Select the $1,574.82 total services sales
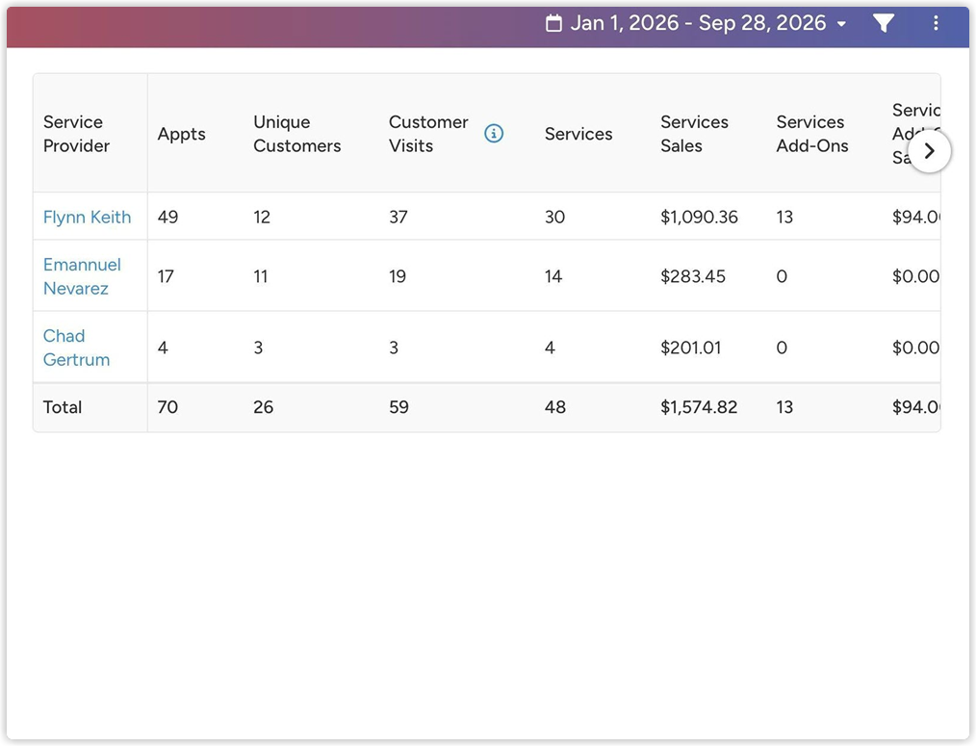The height and width of the screenshot is (747, 977). point(699,407)
